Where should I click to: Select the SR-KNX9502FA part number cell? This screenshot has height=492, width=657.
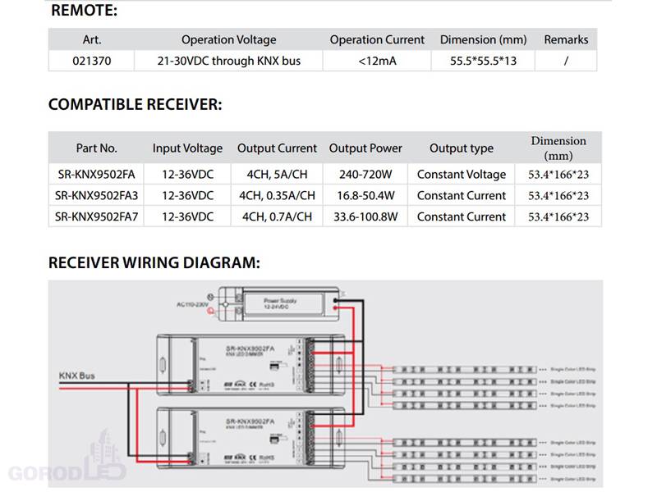(x=96, y=174)
